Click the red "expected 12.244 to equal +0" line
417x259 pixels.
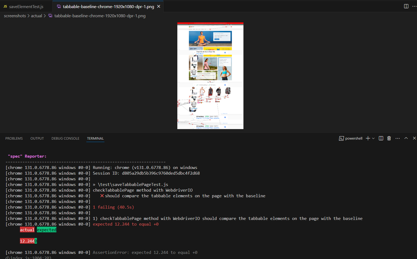click(x=126, y=224)
